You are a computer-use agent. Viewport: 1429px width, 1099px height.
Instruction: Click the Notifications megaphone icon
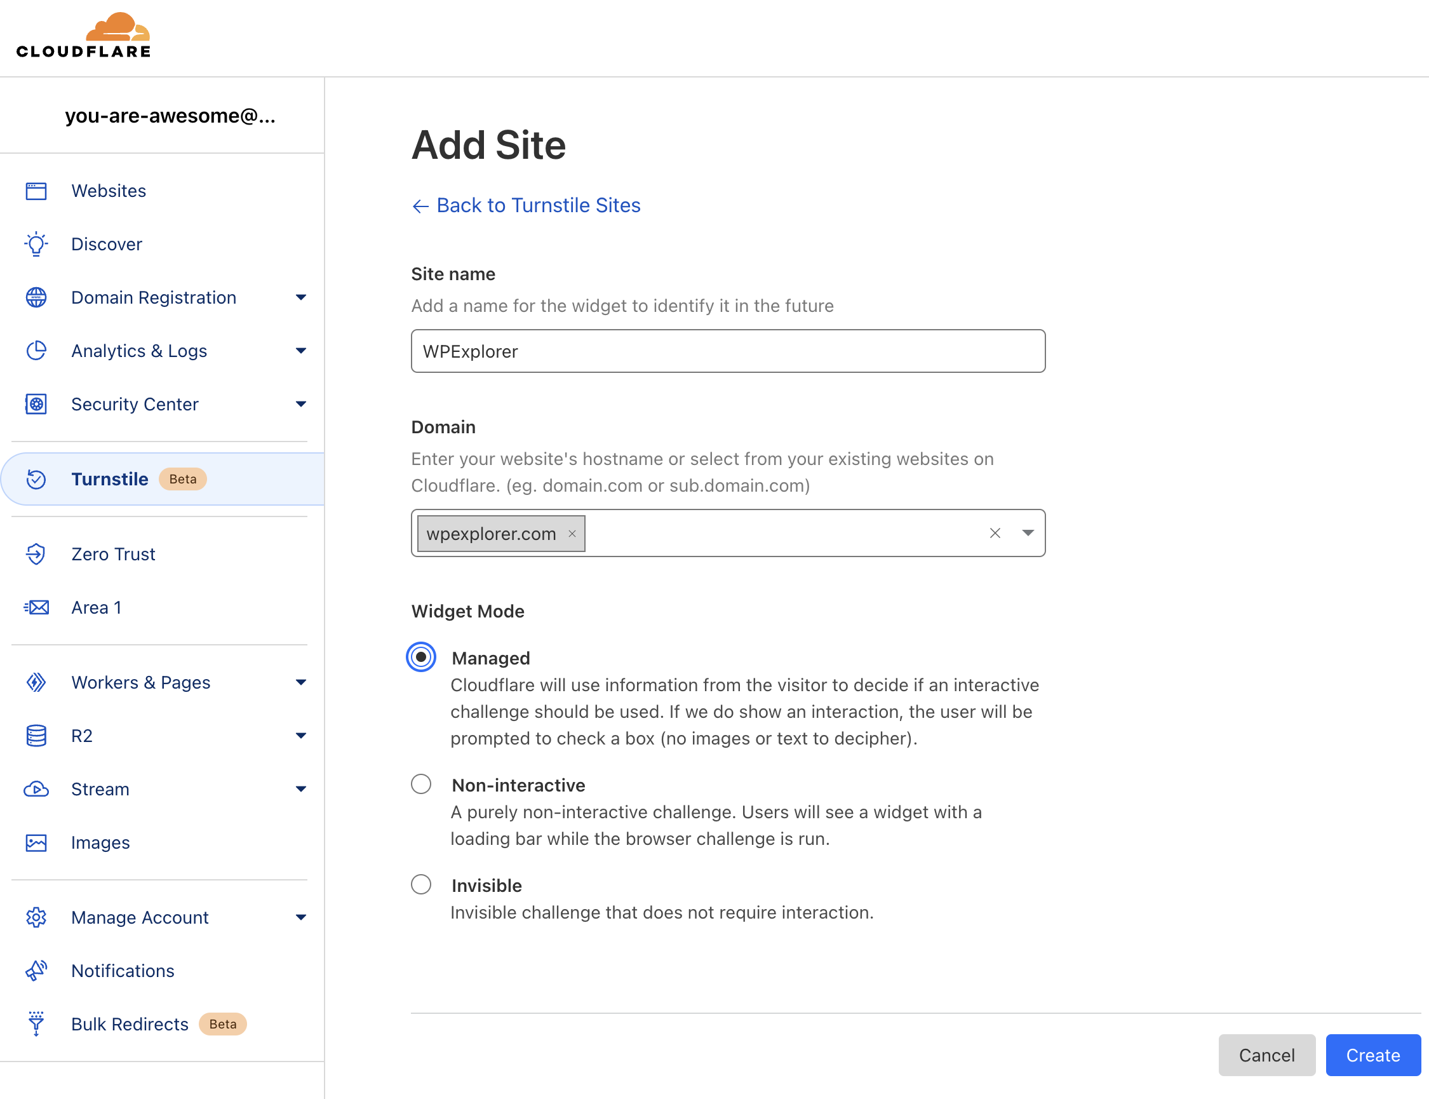click(x=36, y=971)
